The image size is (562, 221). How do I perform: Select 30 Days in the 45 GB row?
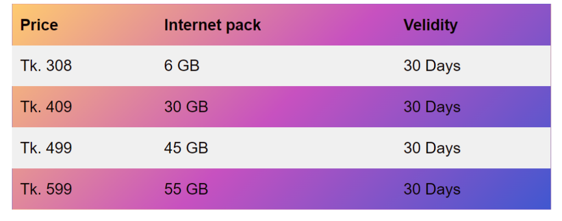432,148
